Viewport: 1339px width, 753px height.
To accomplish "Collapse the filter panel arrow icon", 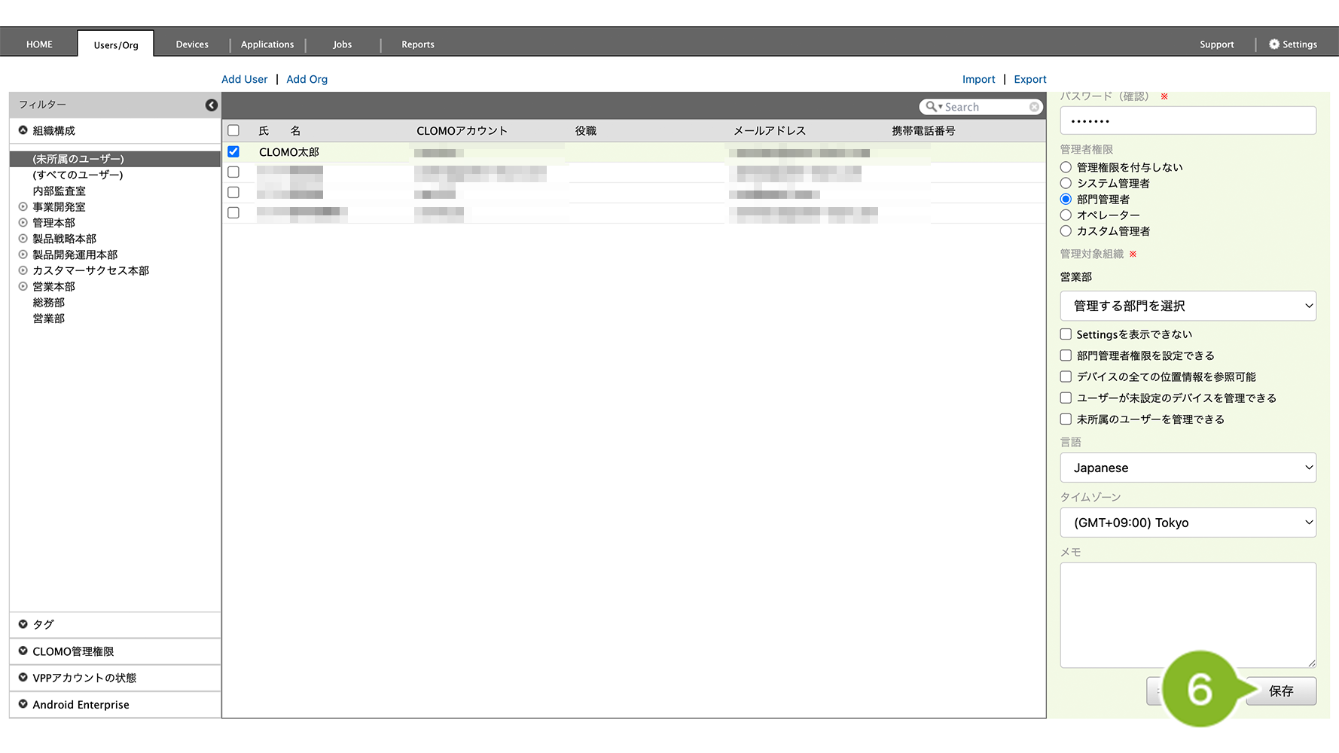I will click(x=212, y=105).
